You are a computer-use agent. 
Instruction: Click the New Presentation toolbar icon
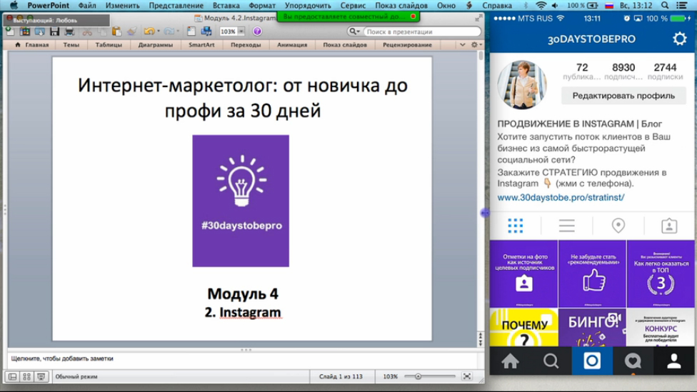10,31
